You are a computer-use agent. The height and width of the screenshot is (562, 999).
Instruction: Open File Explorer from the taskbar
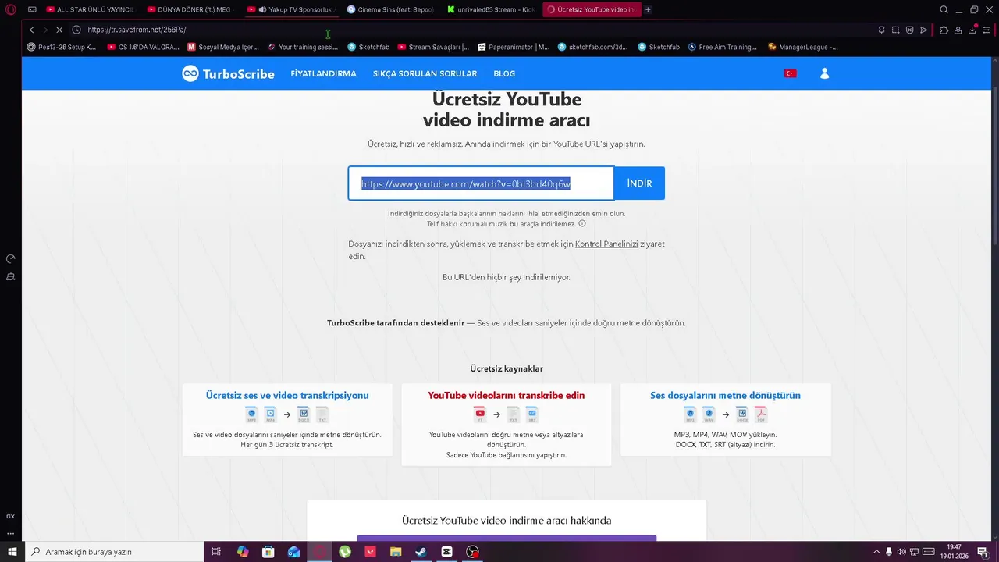click(x=396, y=552)
